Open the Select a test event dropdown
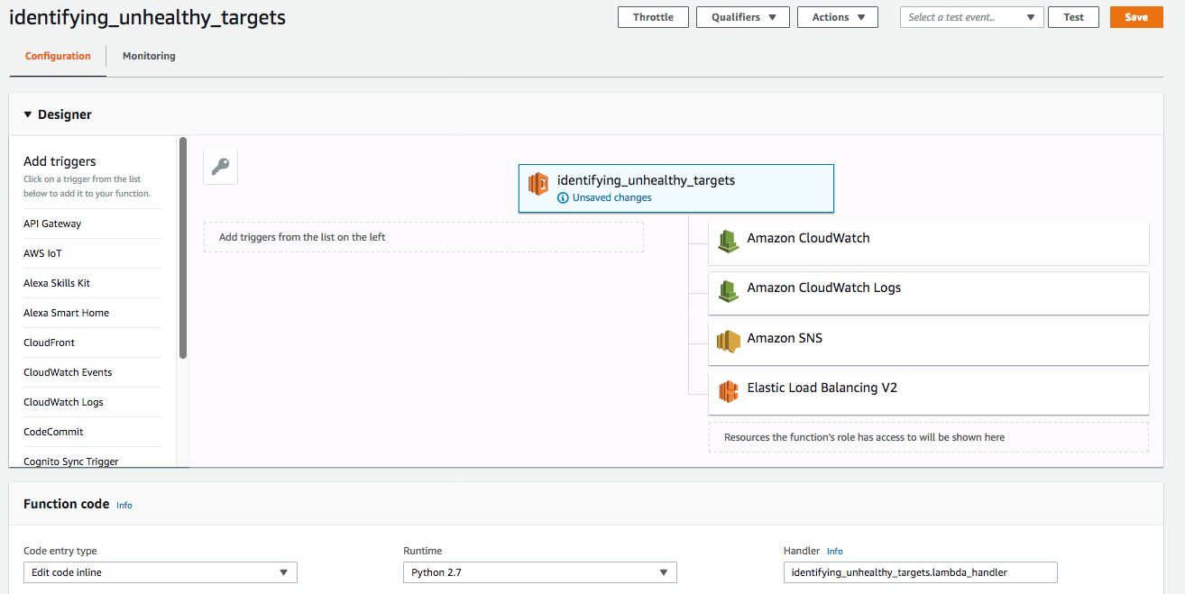Screen dimensions: 1185x594 [x=972, y=17]
